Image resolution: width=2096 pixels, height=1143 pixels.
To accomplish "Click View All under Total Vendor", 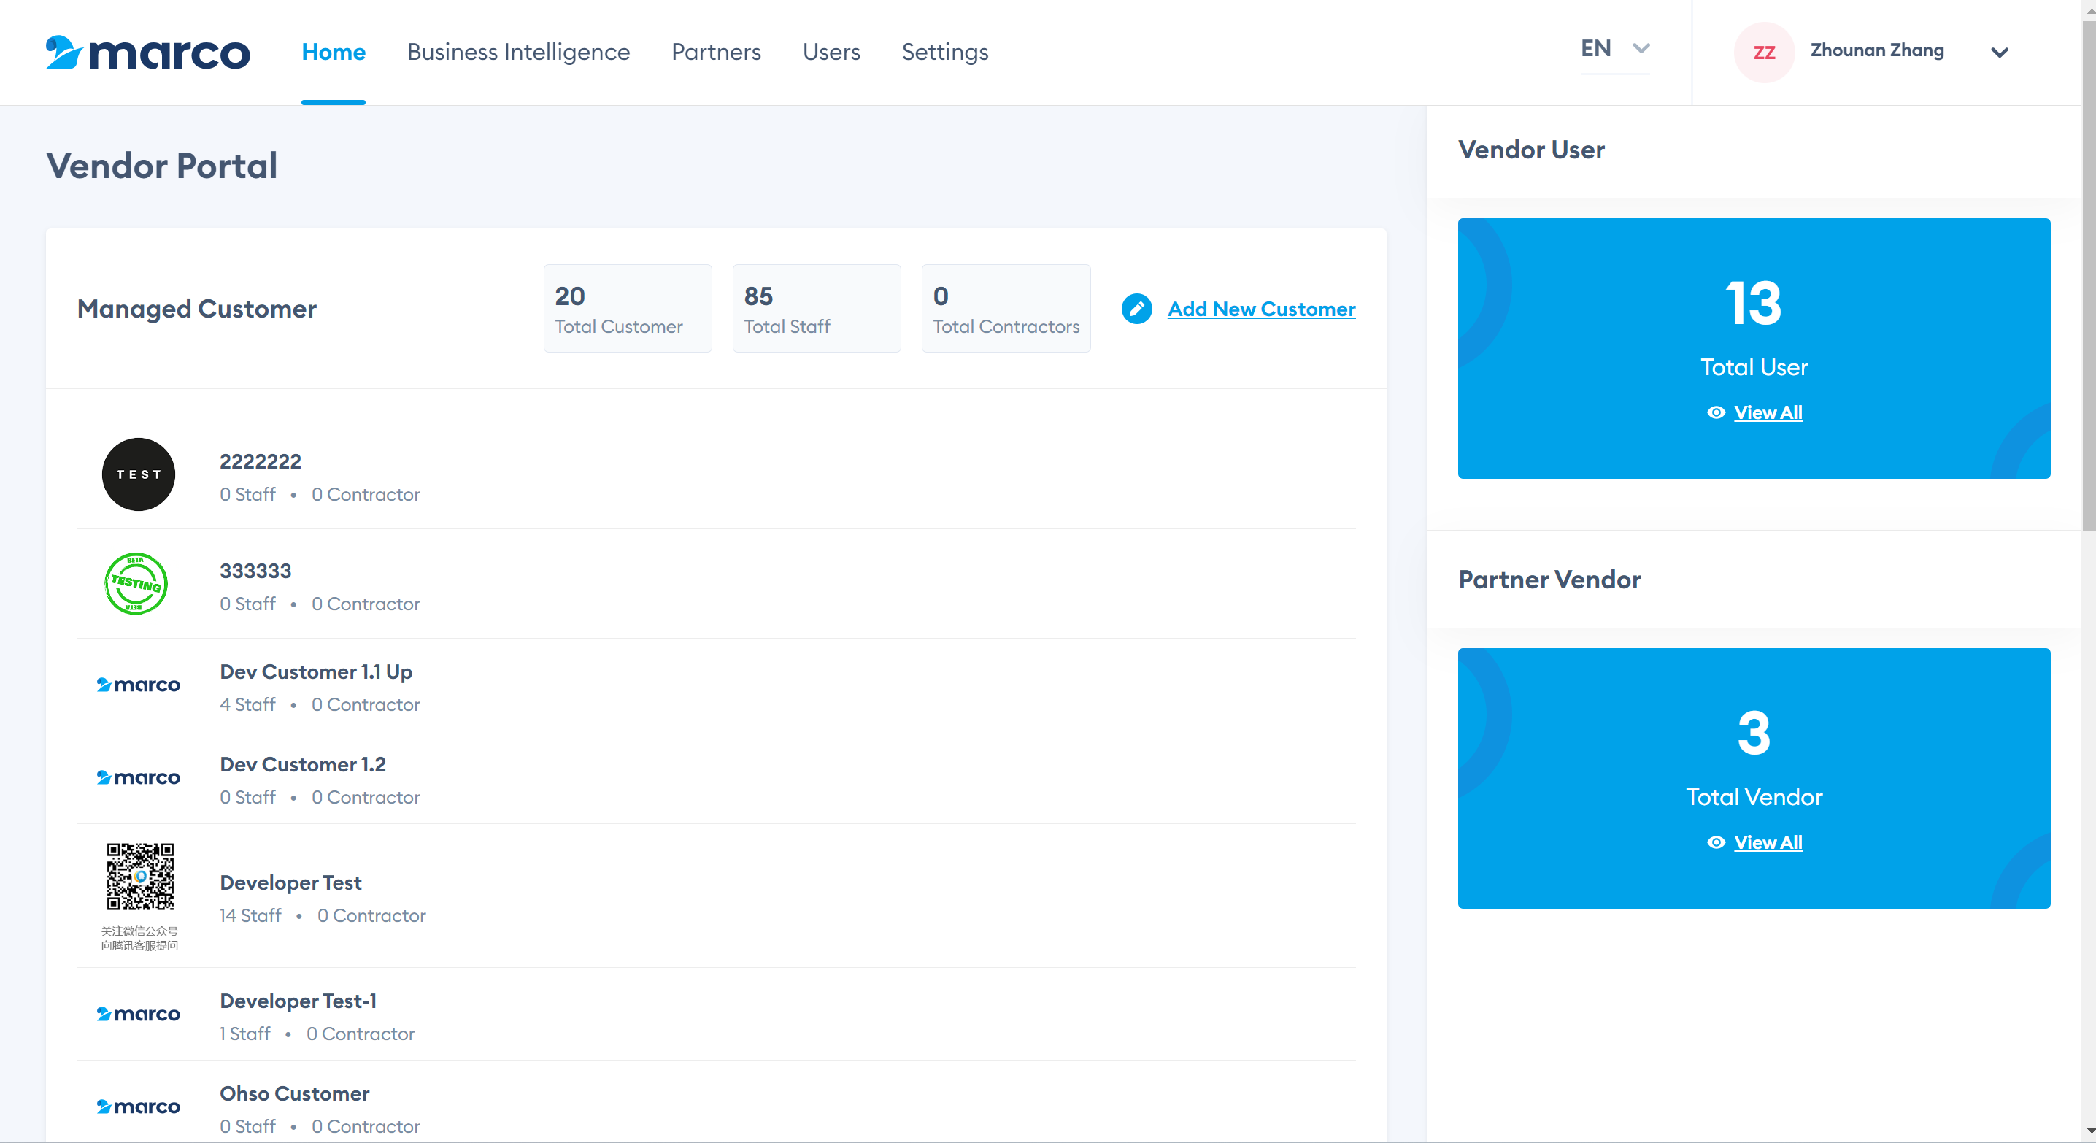I will click(1768, 842).
